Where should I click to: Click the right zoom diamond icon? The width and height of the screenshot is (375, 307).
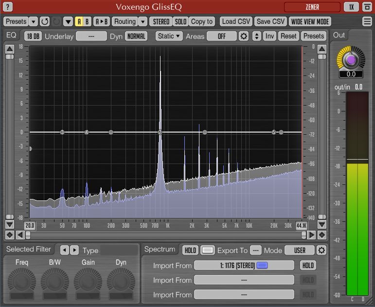322,235
